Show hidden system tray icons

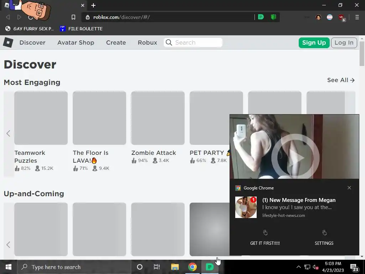pyautogui.click(x=298, y=267)
